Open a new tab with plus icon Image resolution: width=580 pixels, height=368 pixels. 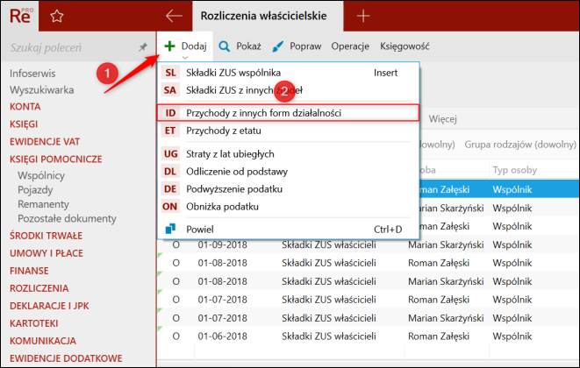pos(364,16)
